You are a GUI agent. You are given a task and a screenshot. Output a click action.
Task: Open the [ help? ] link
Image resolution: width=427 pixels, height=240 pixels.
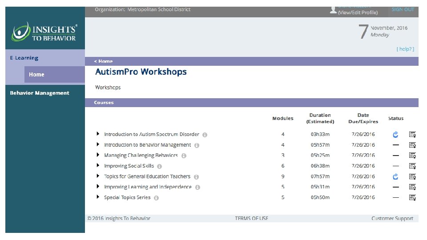(405, 49)
